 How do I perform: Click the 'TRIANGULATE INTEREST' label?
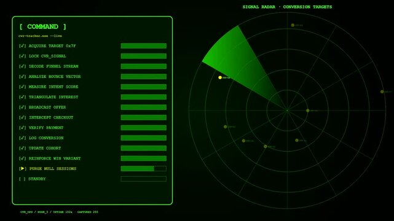(x=53, y=97)
